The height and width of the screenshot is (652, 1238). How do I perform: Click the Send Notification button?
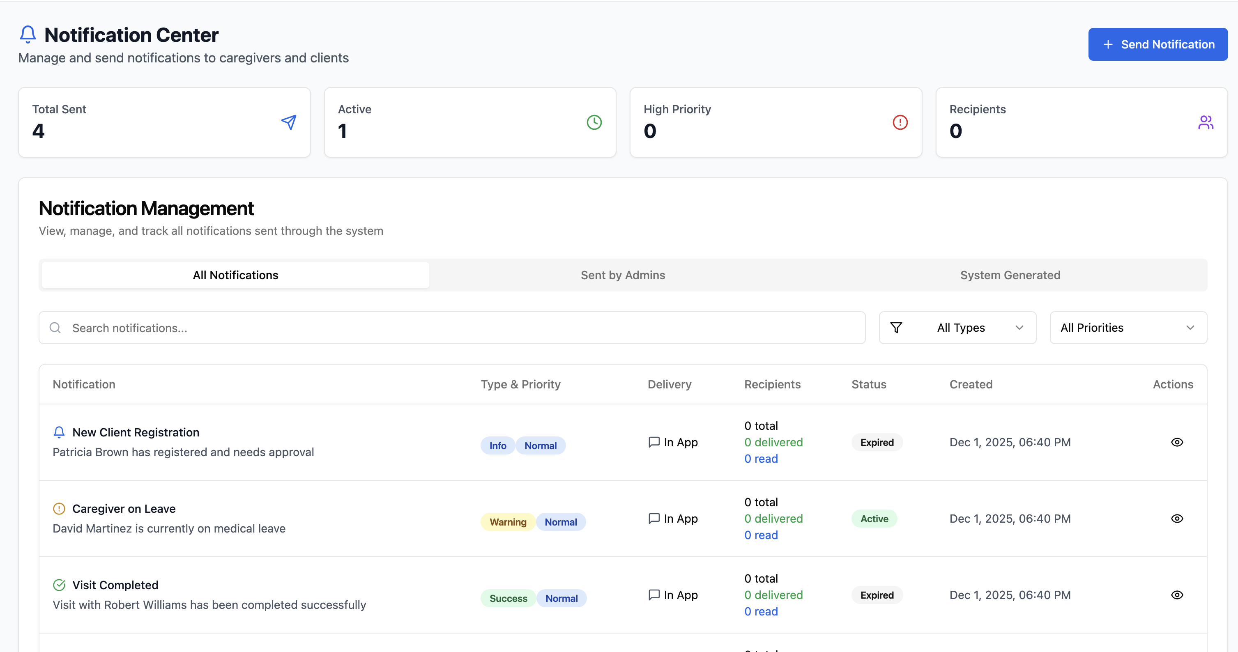1158,44
